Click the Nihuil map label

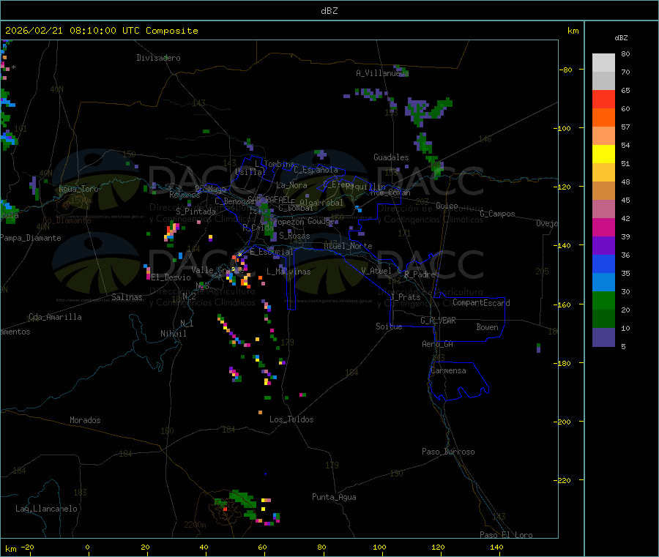point(173,334)
